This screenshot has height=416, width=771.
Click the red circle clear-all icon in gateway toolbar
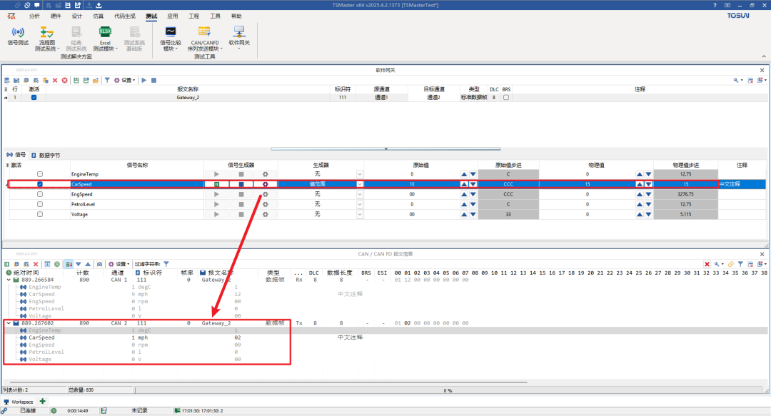pos(64,80)
